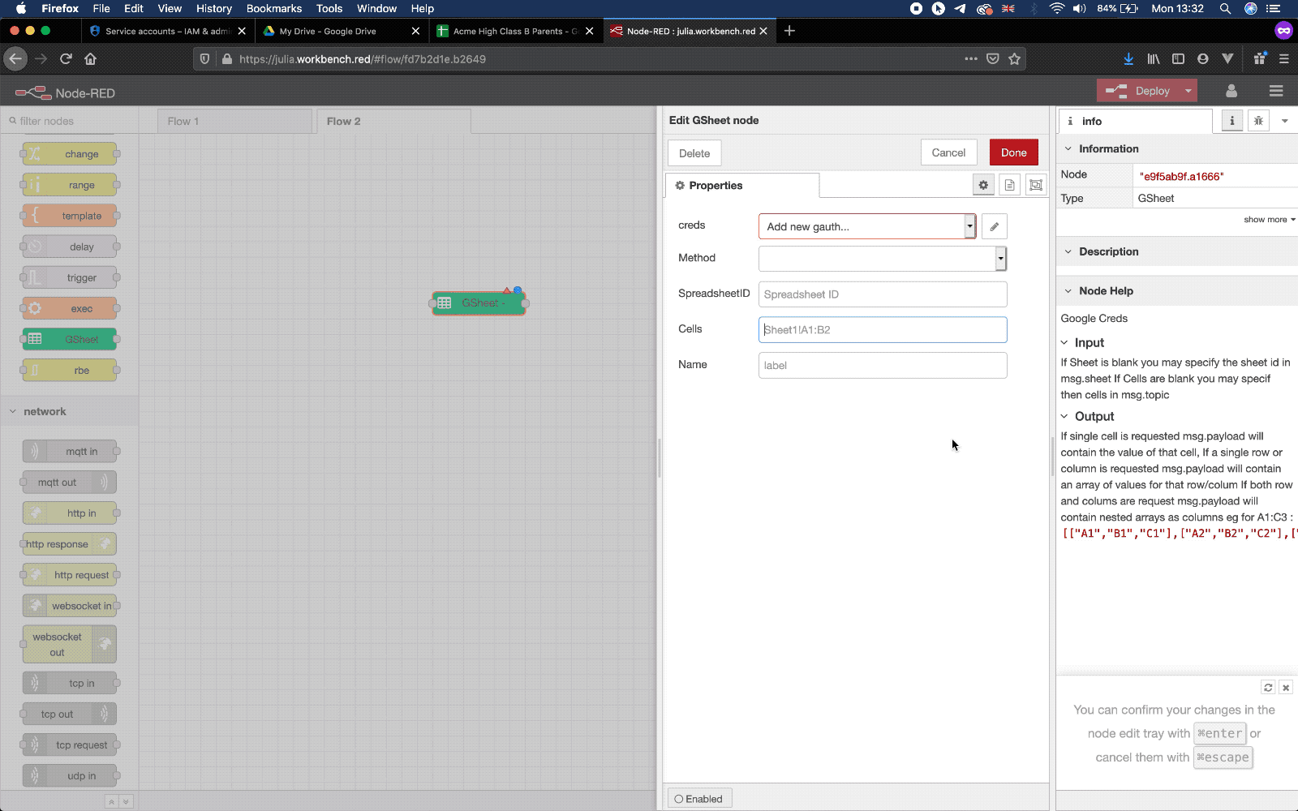Open the Method dropdown
This screenshot has height=811, width=1298.
click(882, 258)
